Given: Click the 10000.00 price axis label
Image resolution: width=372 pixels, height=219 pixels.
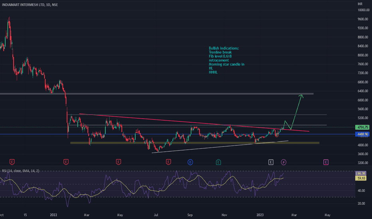Looking at the screenshot, I should 364,10.
